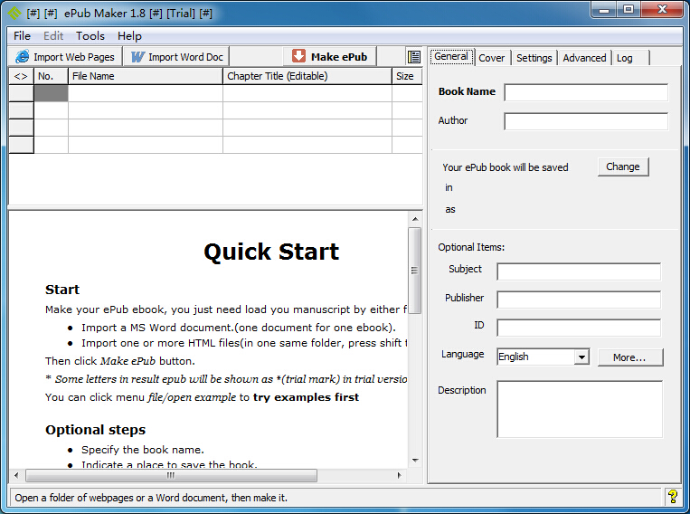The height and width of the screenshot is (514, 690).
Task: Click the <> column header
Action: click(21, 76)
